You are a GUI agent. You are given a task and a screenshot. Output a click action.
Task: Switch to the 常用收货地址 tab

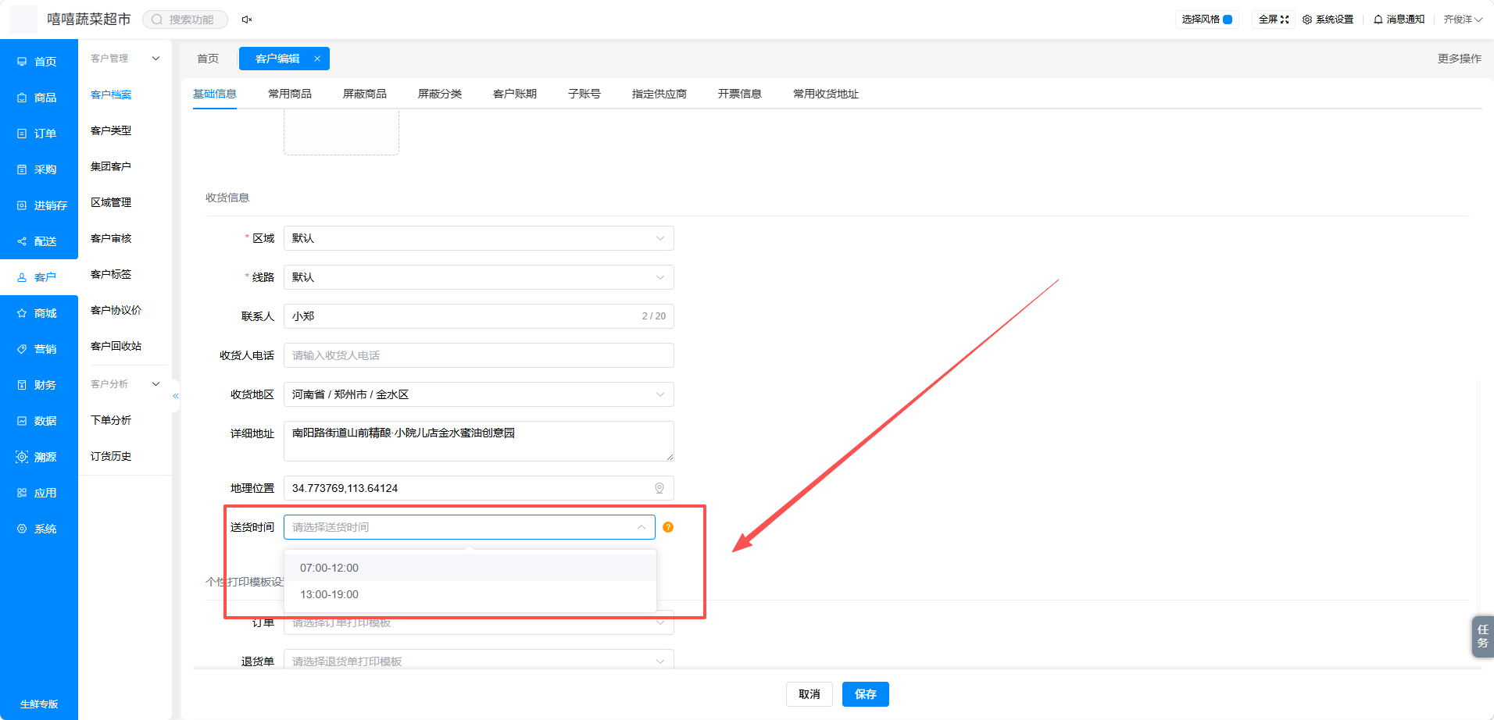pos(826,94)
